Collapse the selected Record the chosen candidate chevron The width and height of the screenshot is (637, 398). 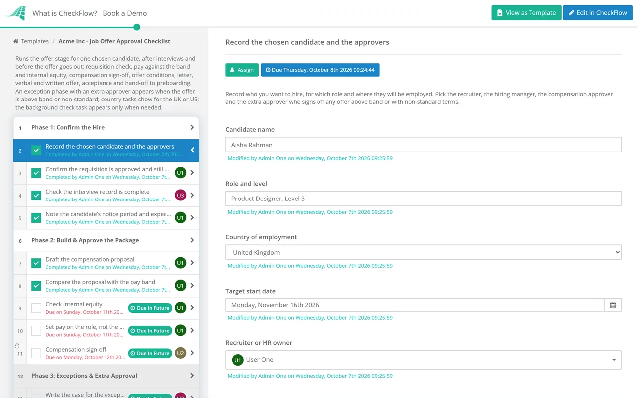pyautogui.click(x=192, y=150)
